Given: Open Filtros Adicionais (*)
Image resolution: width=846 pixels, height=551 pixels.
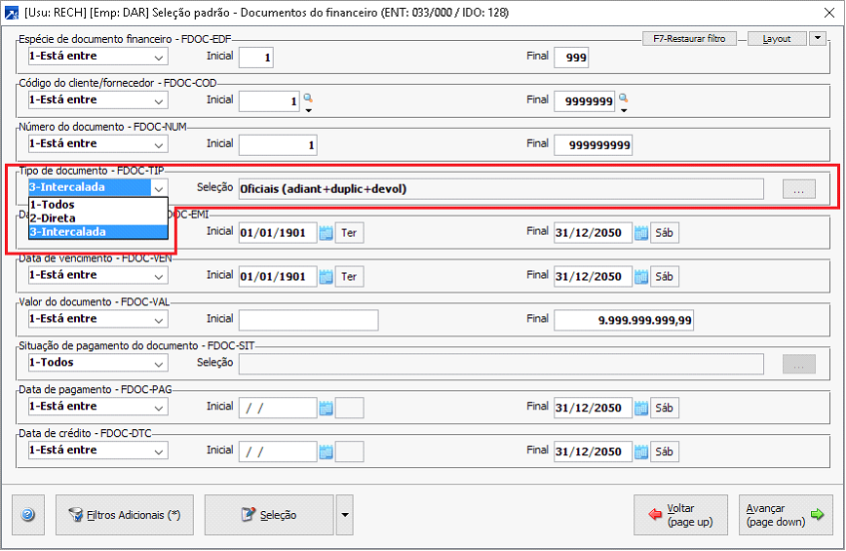Looking at the screenshot, I should 125,515.
